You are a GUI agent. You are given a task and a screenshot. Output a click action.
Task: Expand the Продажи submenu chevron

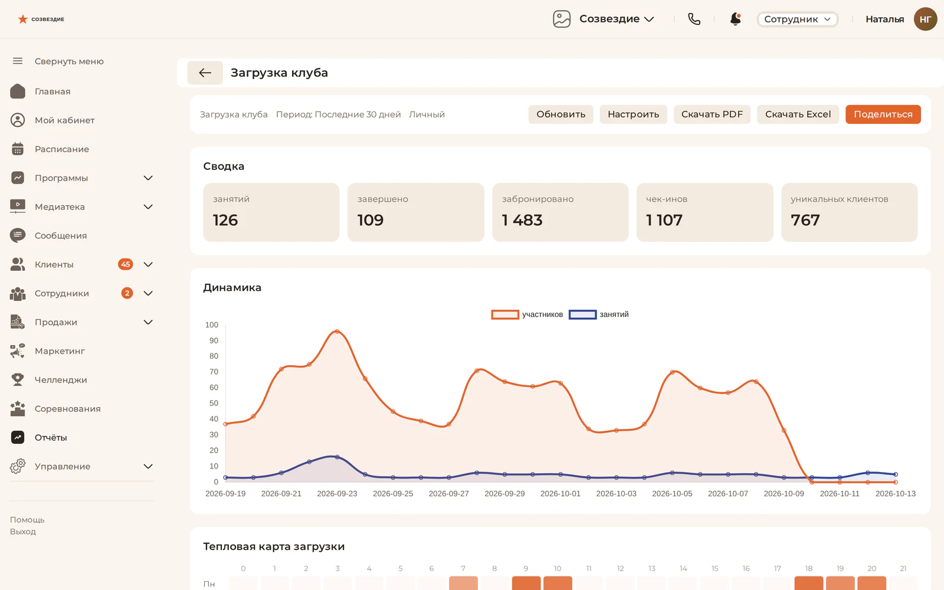tap(148, 322)
